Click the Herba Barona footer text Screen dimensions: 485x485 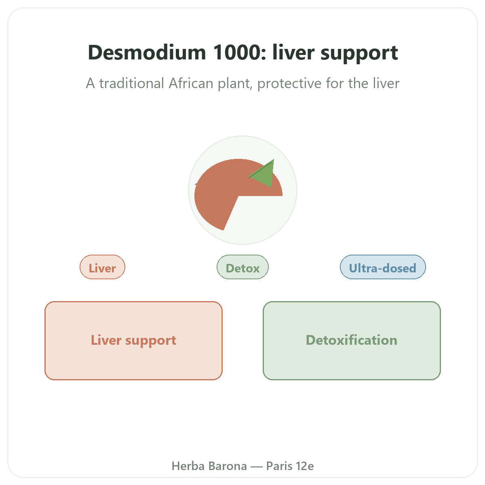click(x=243, y=466)
